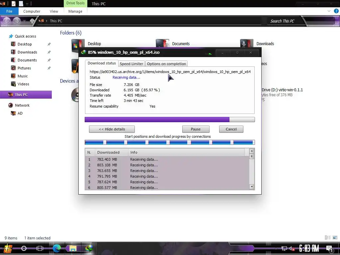The height and width of the screenshot is (255, 340).
Task: Open the Start menu button
Action: pos(8,248)
